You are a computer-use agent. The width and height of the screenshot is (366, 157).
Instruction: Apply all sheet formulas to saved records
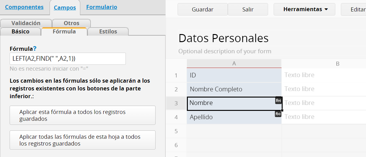point(82,140)
